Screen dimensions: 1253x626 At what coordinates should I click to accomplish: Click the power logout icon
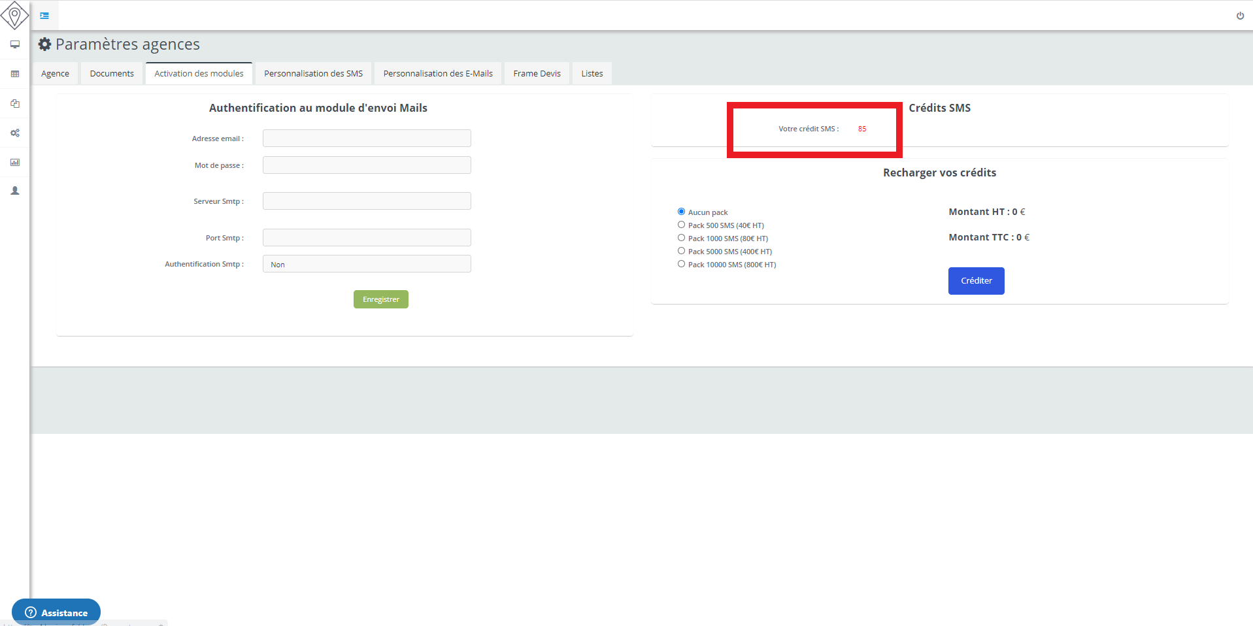(x=1240, y=16)
